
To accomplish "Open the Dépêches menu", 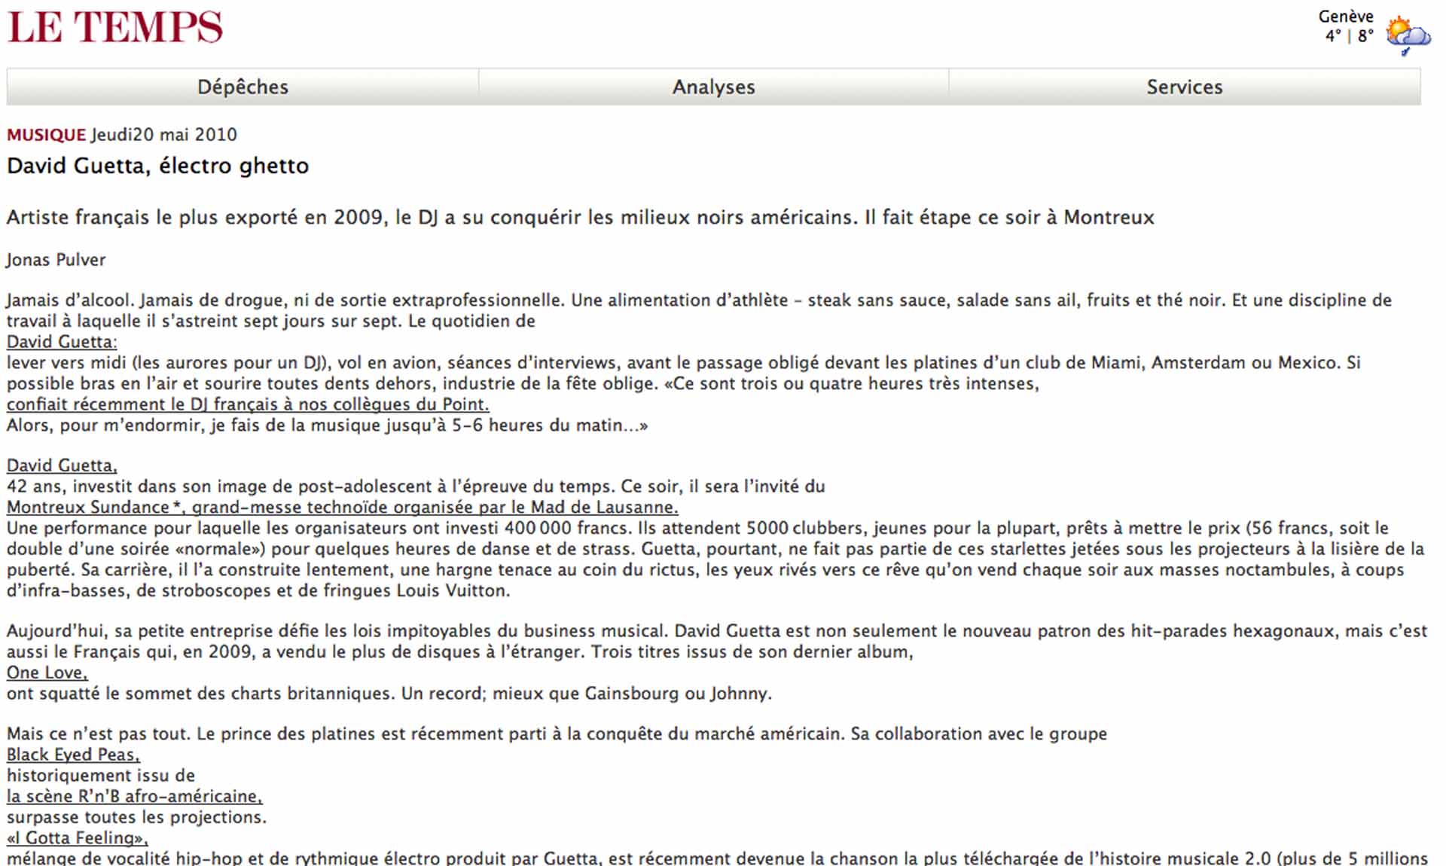I will point(243,87).
